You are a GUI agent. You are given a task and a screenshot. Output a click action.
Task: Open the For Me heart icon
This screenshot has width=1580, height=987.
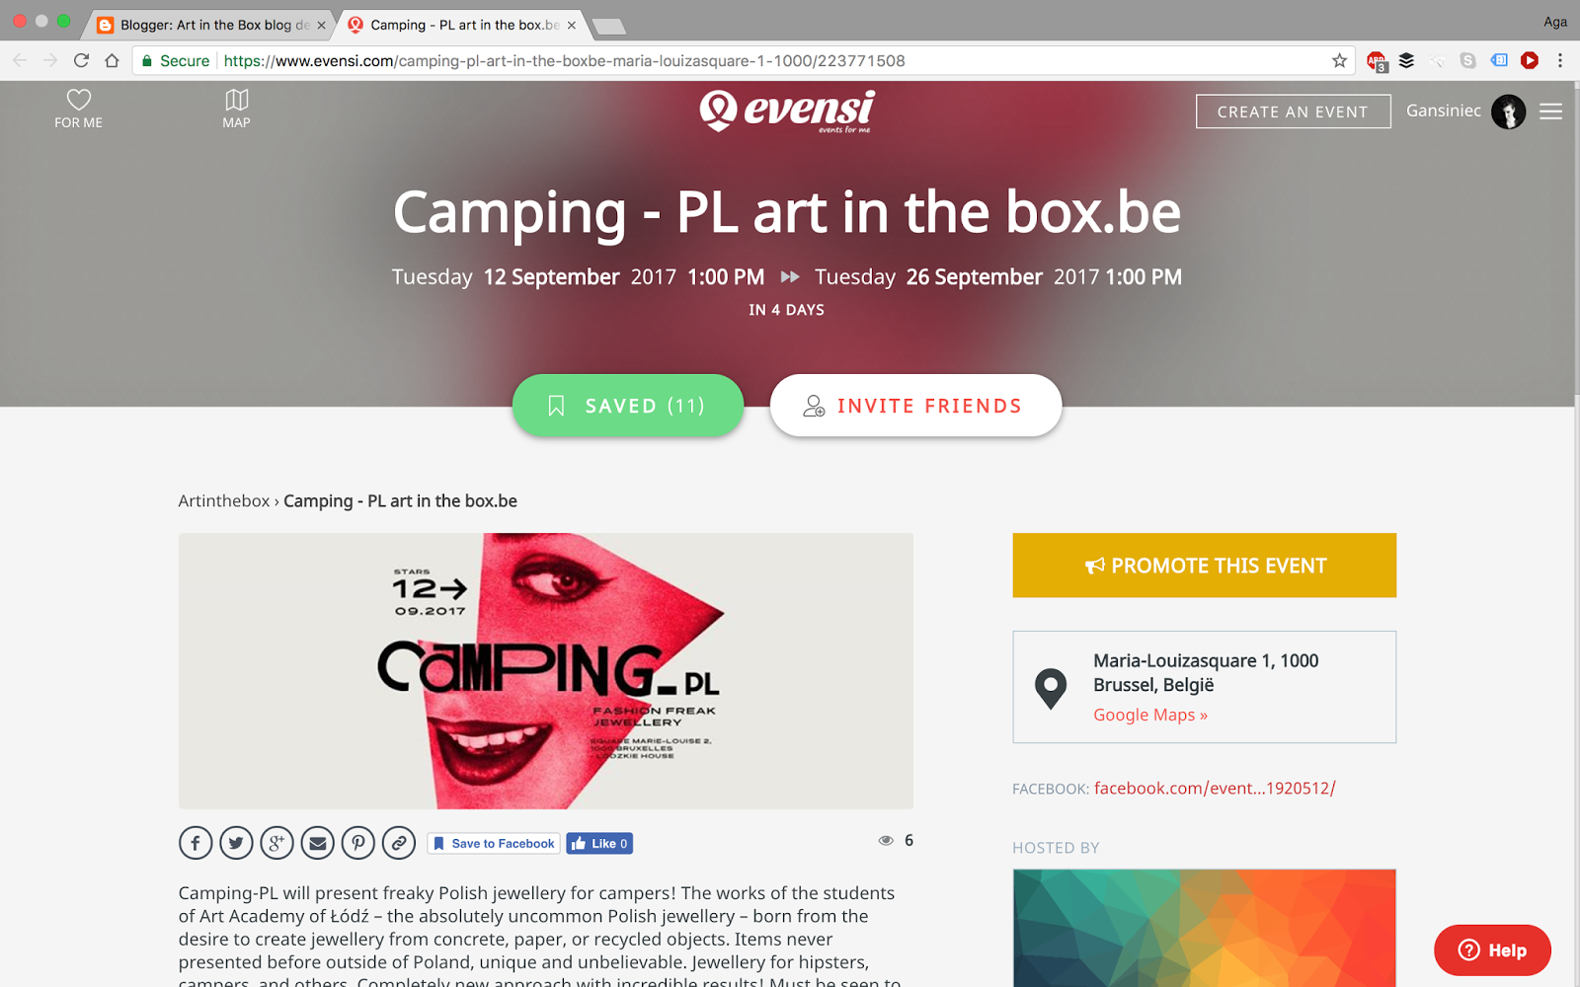click(78, 109)
